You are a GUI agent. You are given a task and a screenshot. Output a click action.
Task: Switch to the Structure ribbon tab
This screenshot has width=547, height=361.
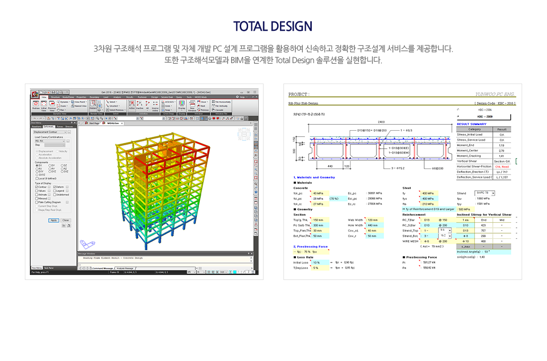pos(55,97)
